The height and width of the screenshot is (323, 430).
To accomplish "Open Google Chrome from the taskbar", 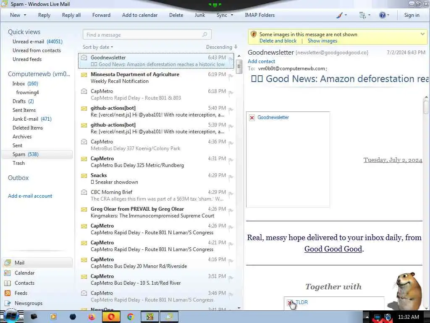I will click(x=131, y=317).
